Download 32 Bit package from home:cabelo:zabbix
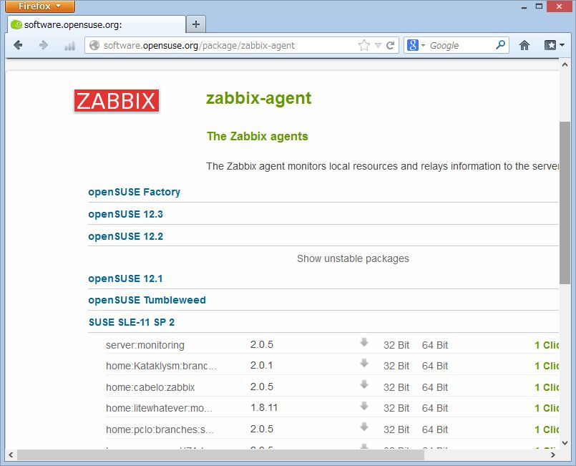The width and height of the screenshot is (576, 466). 396,387
